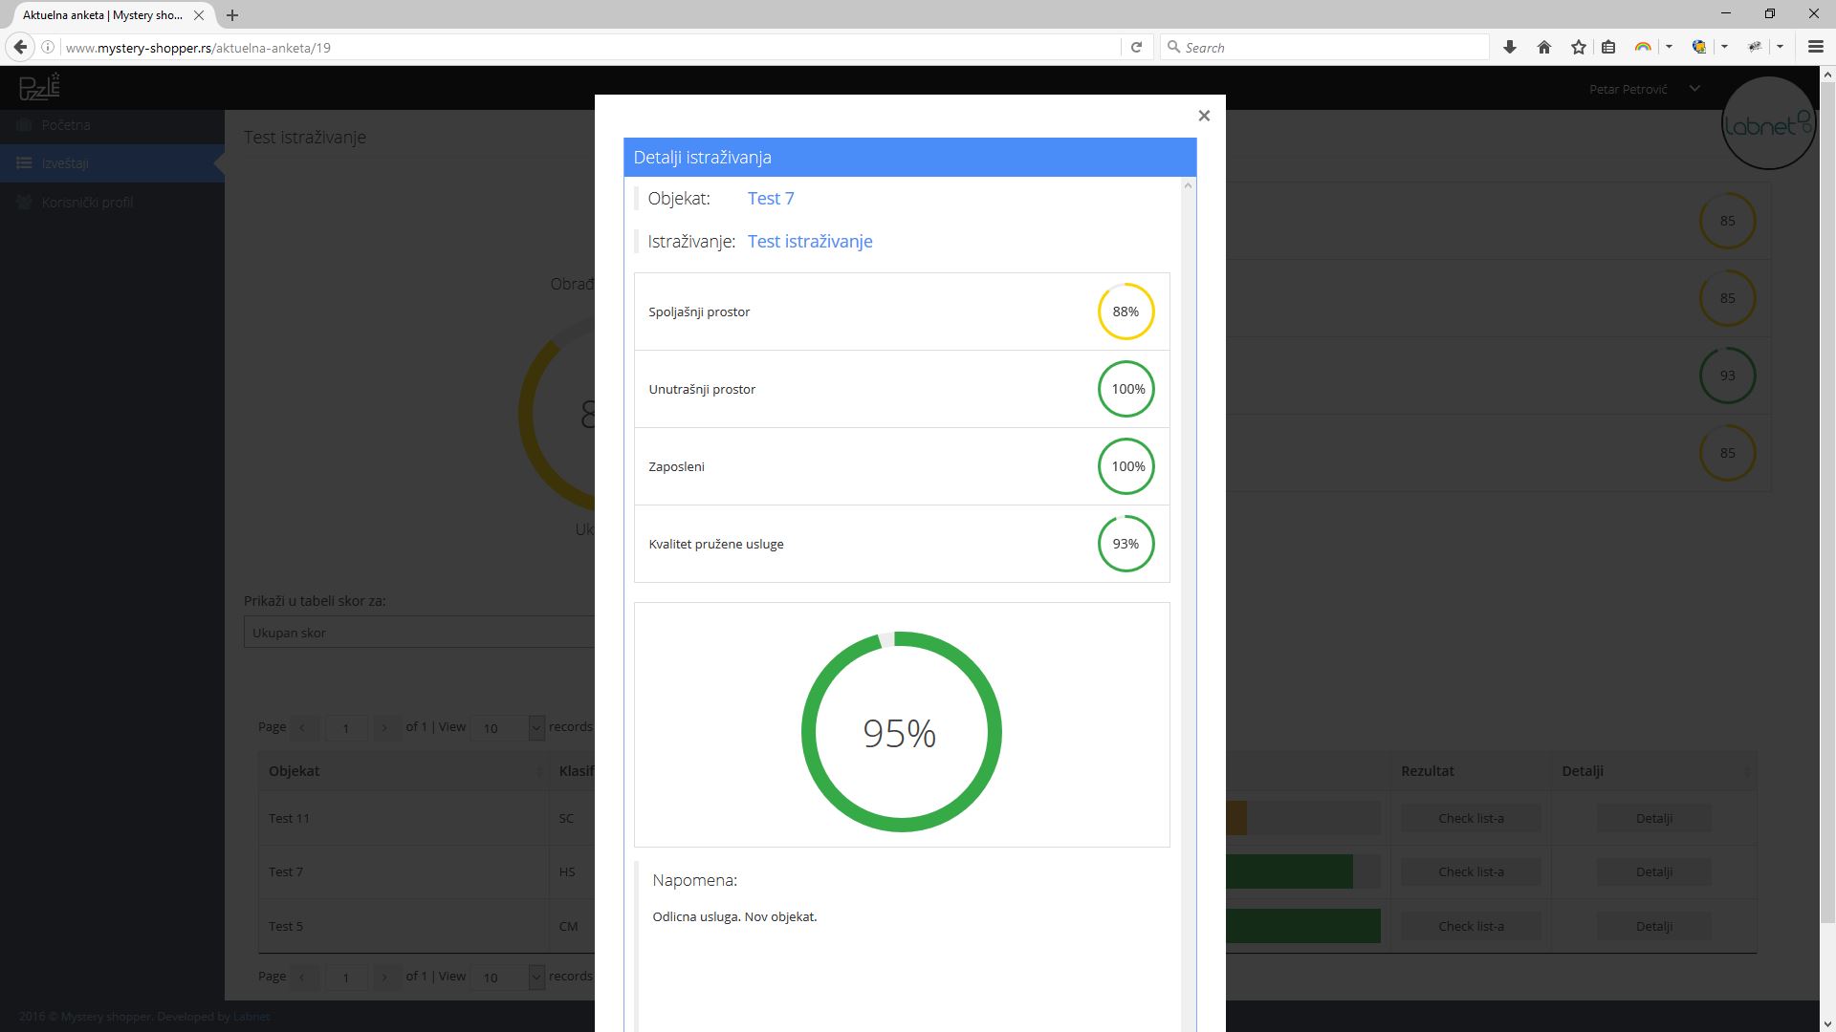Open Detalji for Test 7
This screenshot has width=1836, height=1032.
click(x=1653, y=871)
